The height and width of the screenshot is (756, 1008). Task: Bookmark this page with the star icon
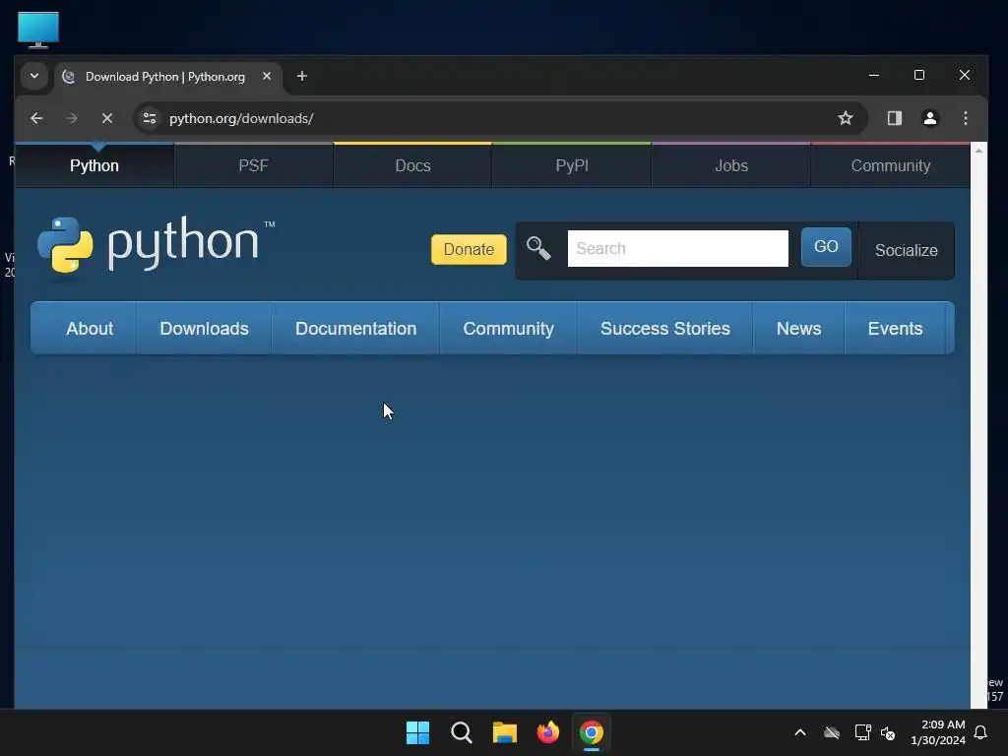[x=846, y=118]
